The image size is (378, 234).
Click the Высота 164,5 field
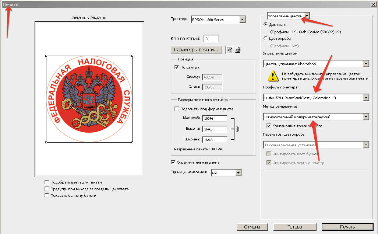pyautogui.click(x=215, y=129)
